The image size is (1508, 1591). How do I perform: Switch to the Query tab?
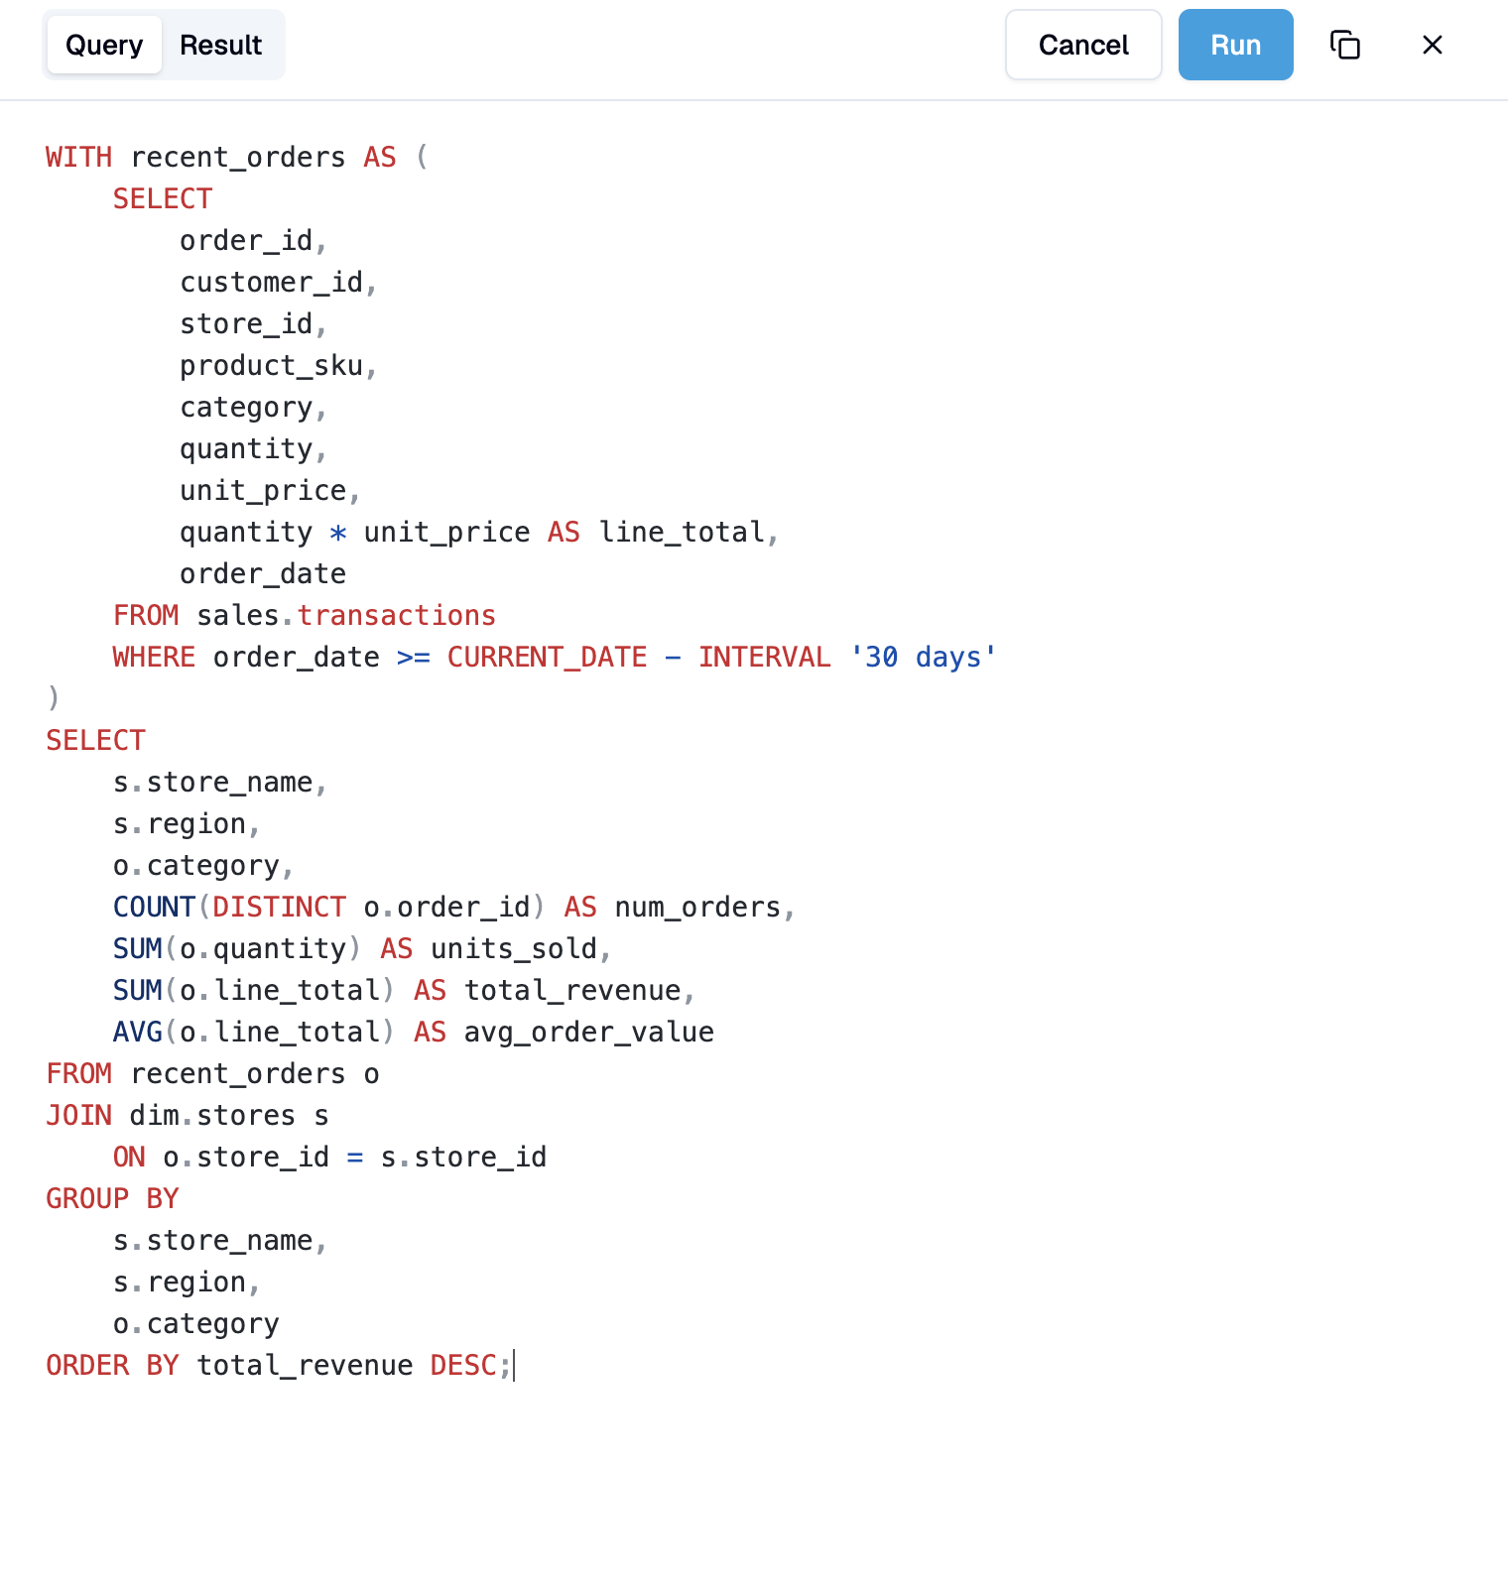(104, 45)
